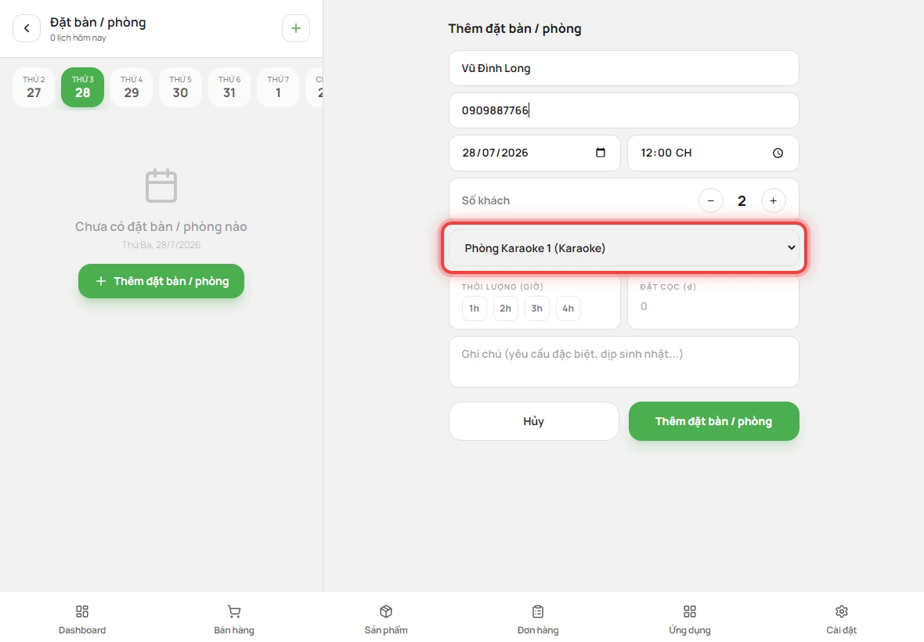Go to Bán hàng cart icon
Screen dimensions: 924x642
[234, 611]
